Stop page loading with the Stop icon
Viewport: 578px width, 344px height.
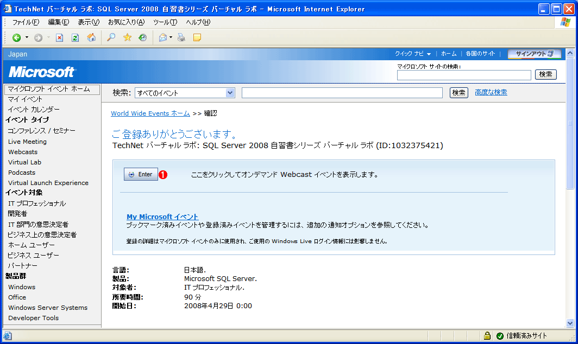click(59, 37)
